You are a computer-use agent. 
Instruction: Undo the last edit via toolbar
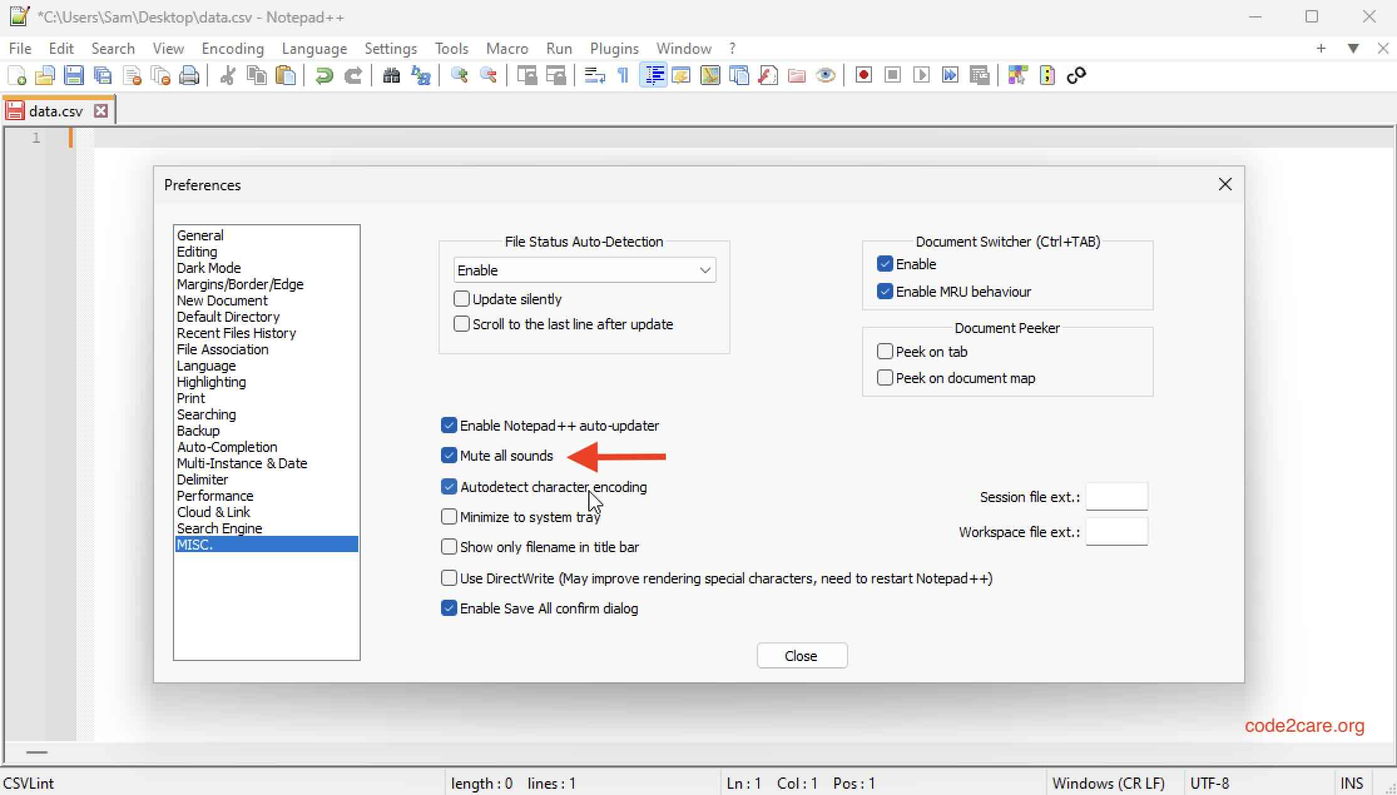323,74
